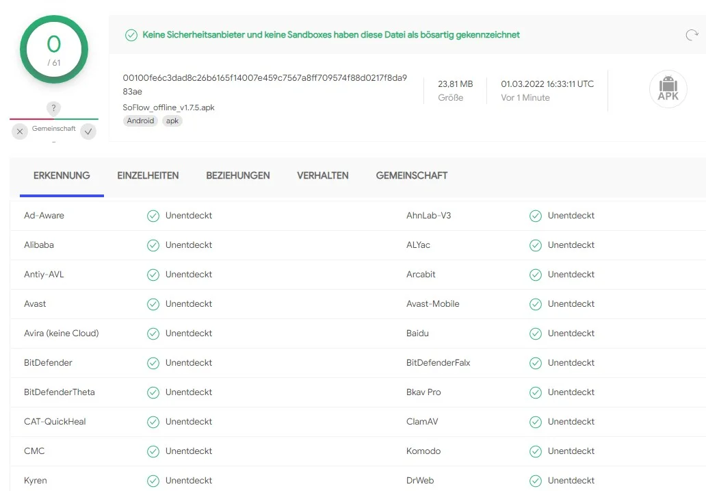Click the Android tag
The image size is (706, 491).
tap(140, 121)
